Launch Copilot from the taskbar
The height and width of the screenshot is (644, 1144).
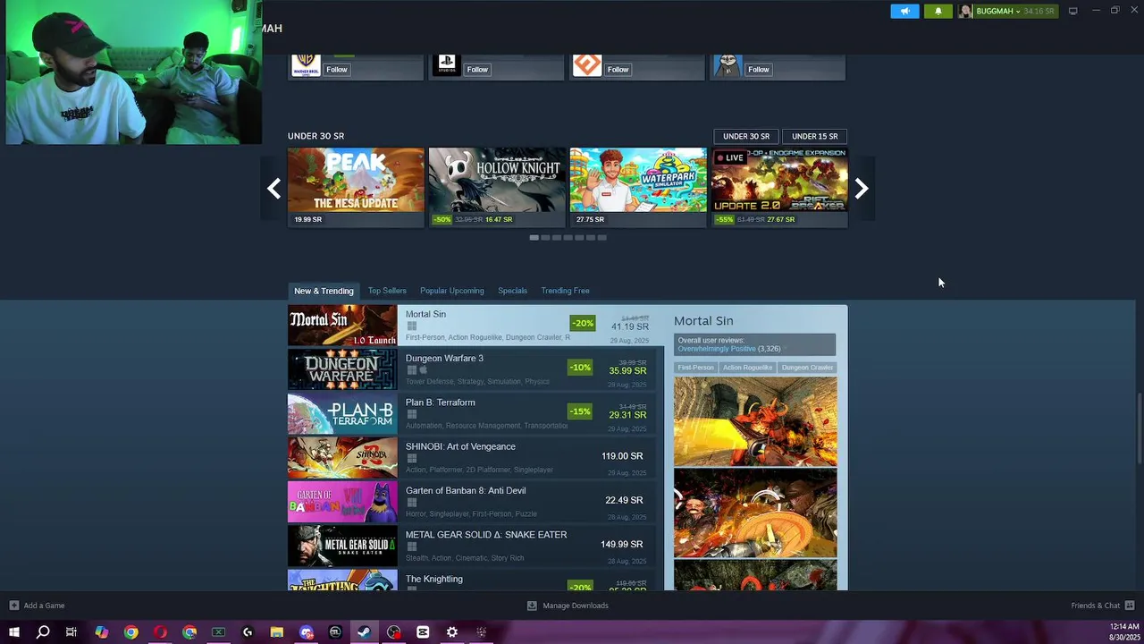tap(101, 632)
